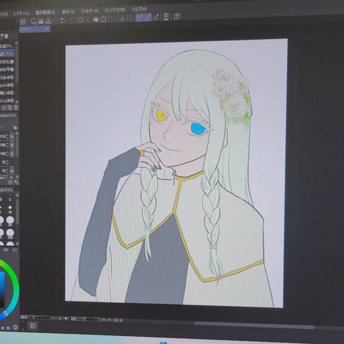
Task: Click the circular arrow icon below the color wheel
Action: (15, 328)
